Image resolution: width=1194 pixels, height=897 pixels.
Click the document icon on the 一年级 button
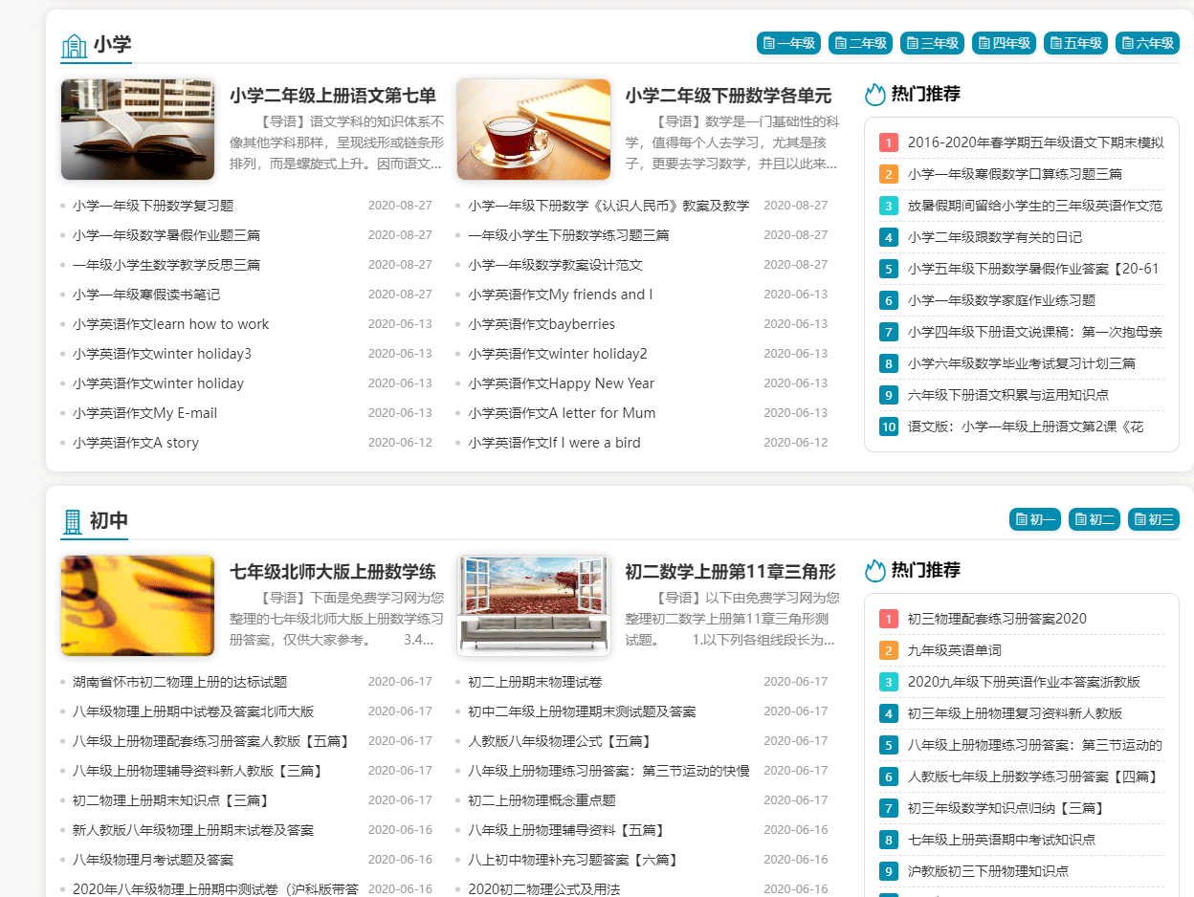click(x=768, y=43)
